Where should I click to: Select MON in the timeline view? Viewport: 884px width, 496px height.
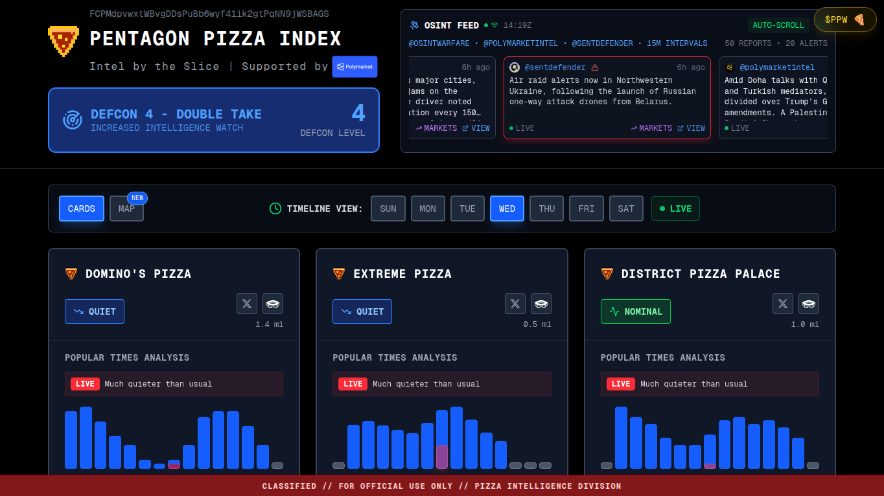[x=428, y=209]
